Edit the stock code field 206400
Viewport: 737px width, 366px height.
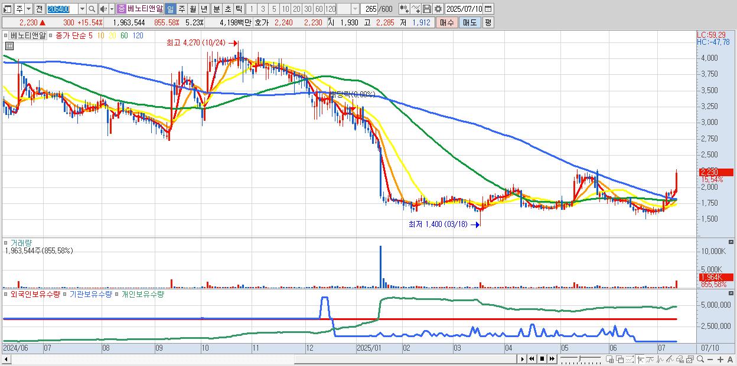pyautogui.click(x=62, y=9)
